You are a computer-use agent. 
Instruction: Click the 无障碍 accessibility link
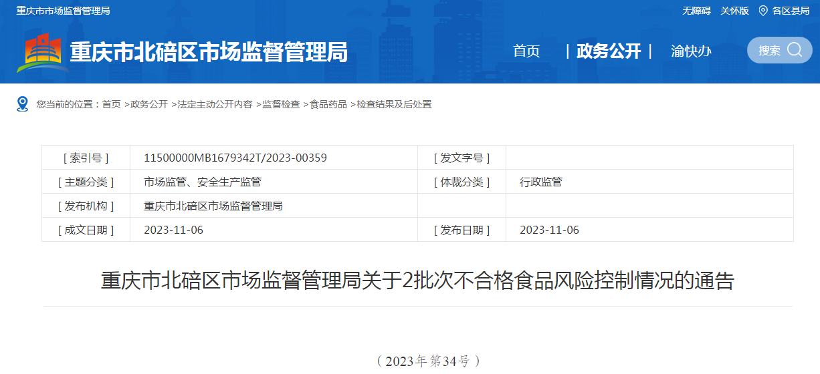[x=696, y=11]
